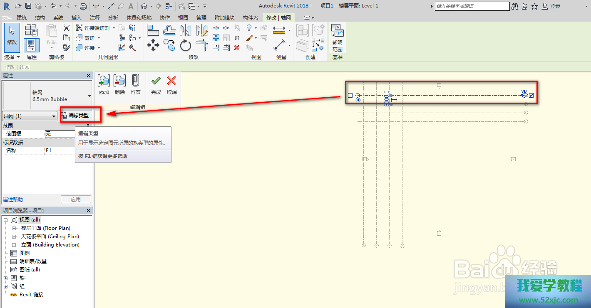The image size is (591, 308).
Task: Uncheck the bubble checkbox at right grid end
Action: tap(531, 96)
